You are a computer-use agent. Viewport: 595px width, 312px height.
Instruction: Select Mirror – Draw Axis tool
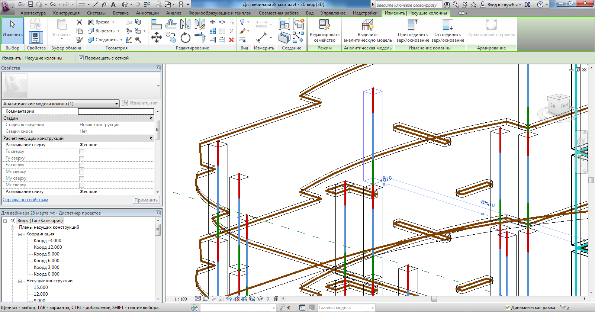pos(200,25)
